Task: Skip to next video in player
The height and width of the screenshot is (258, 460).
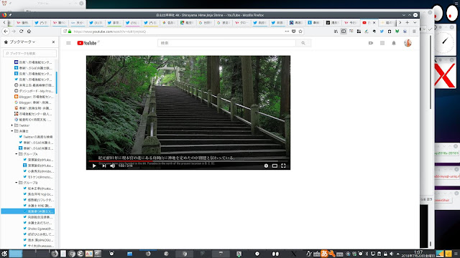Action: pos(103,166)
